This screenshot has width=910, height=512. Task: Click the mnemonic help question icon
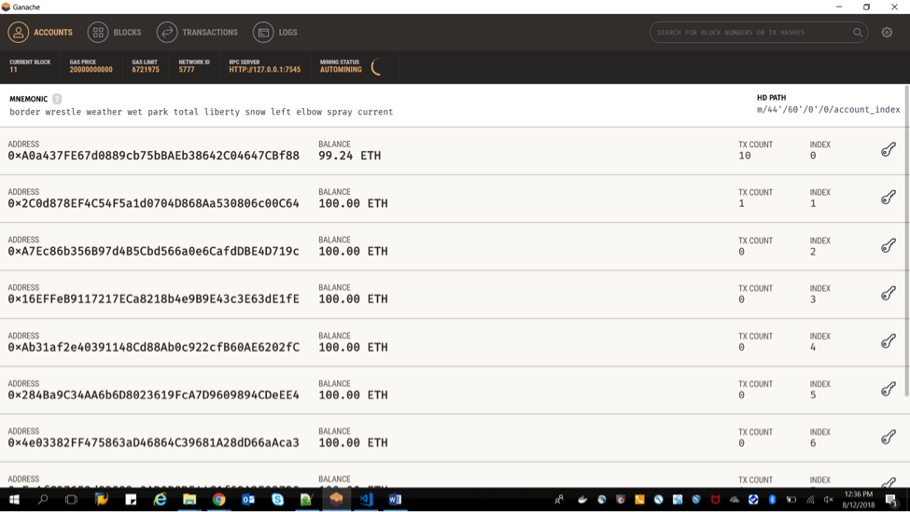click(57, 99)
